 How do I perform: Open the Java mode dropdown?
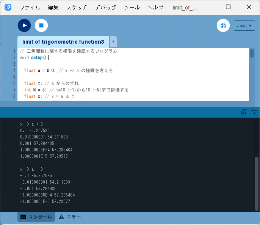coord(244,25)
